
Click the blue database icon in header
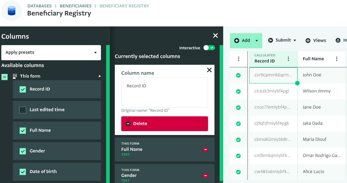pos(12,11)
